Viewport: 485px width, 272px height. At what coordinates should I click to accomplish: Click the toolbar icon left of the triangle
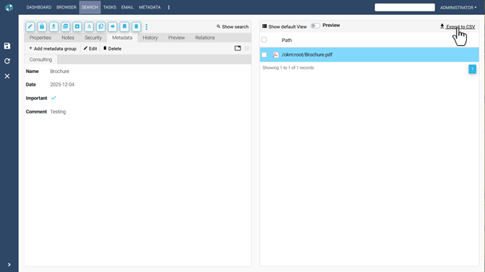tap(77, 26)
